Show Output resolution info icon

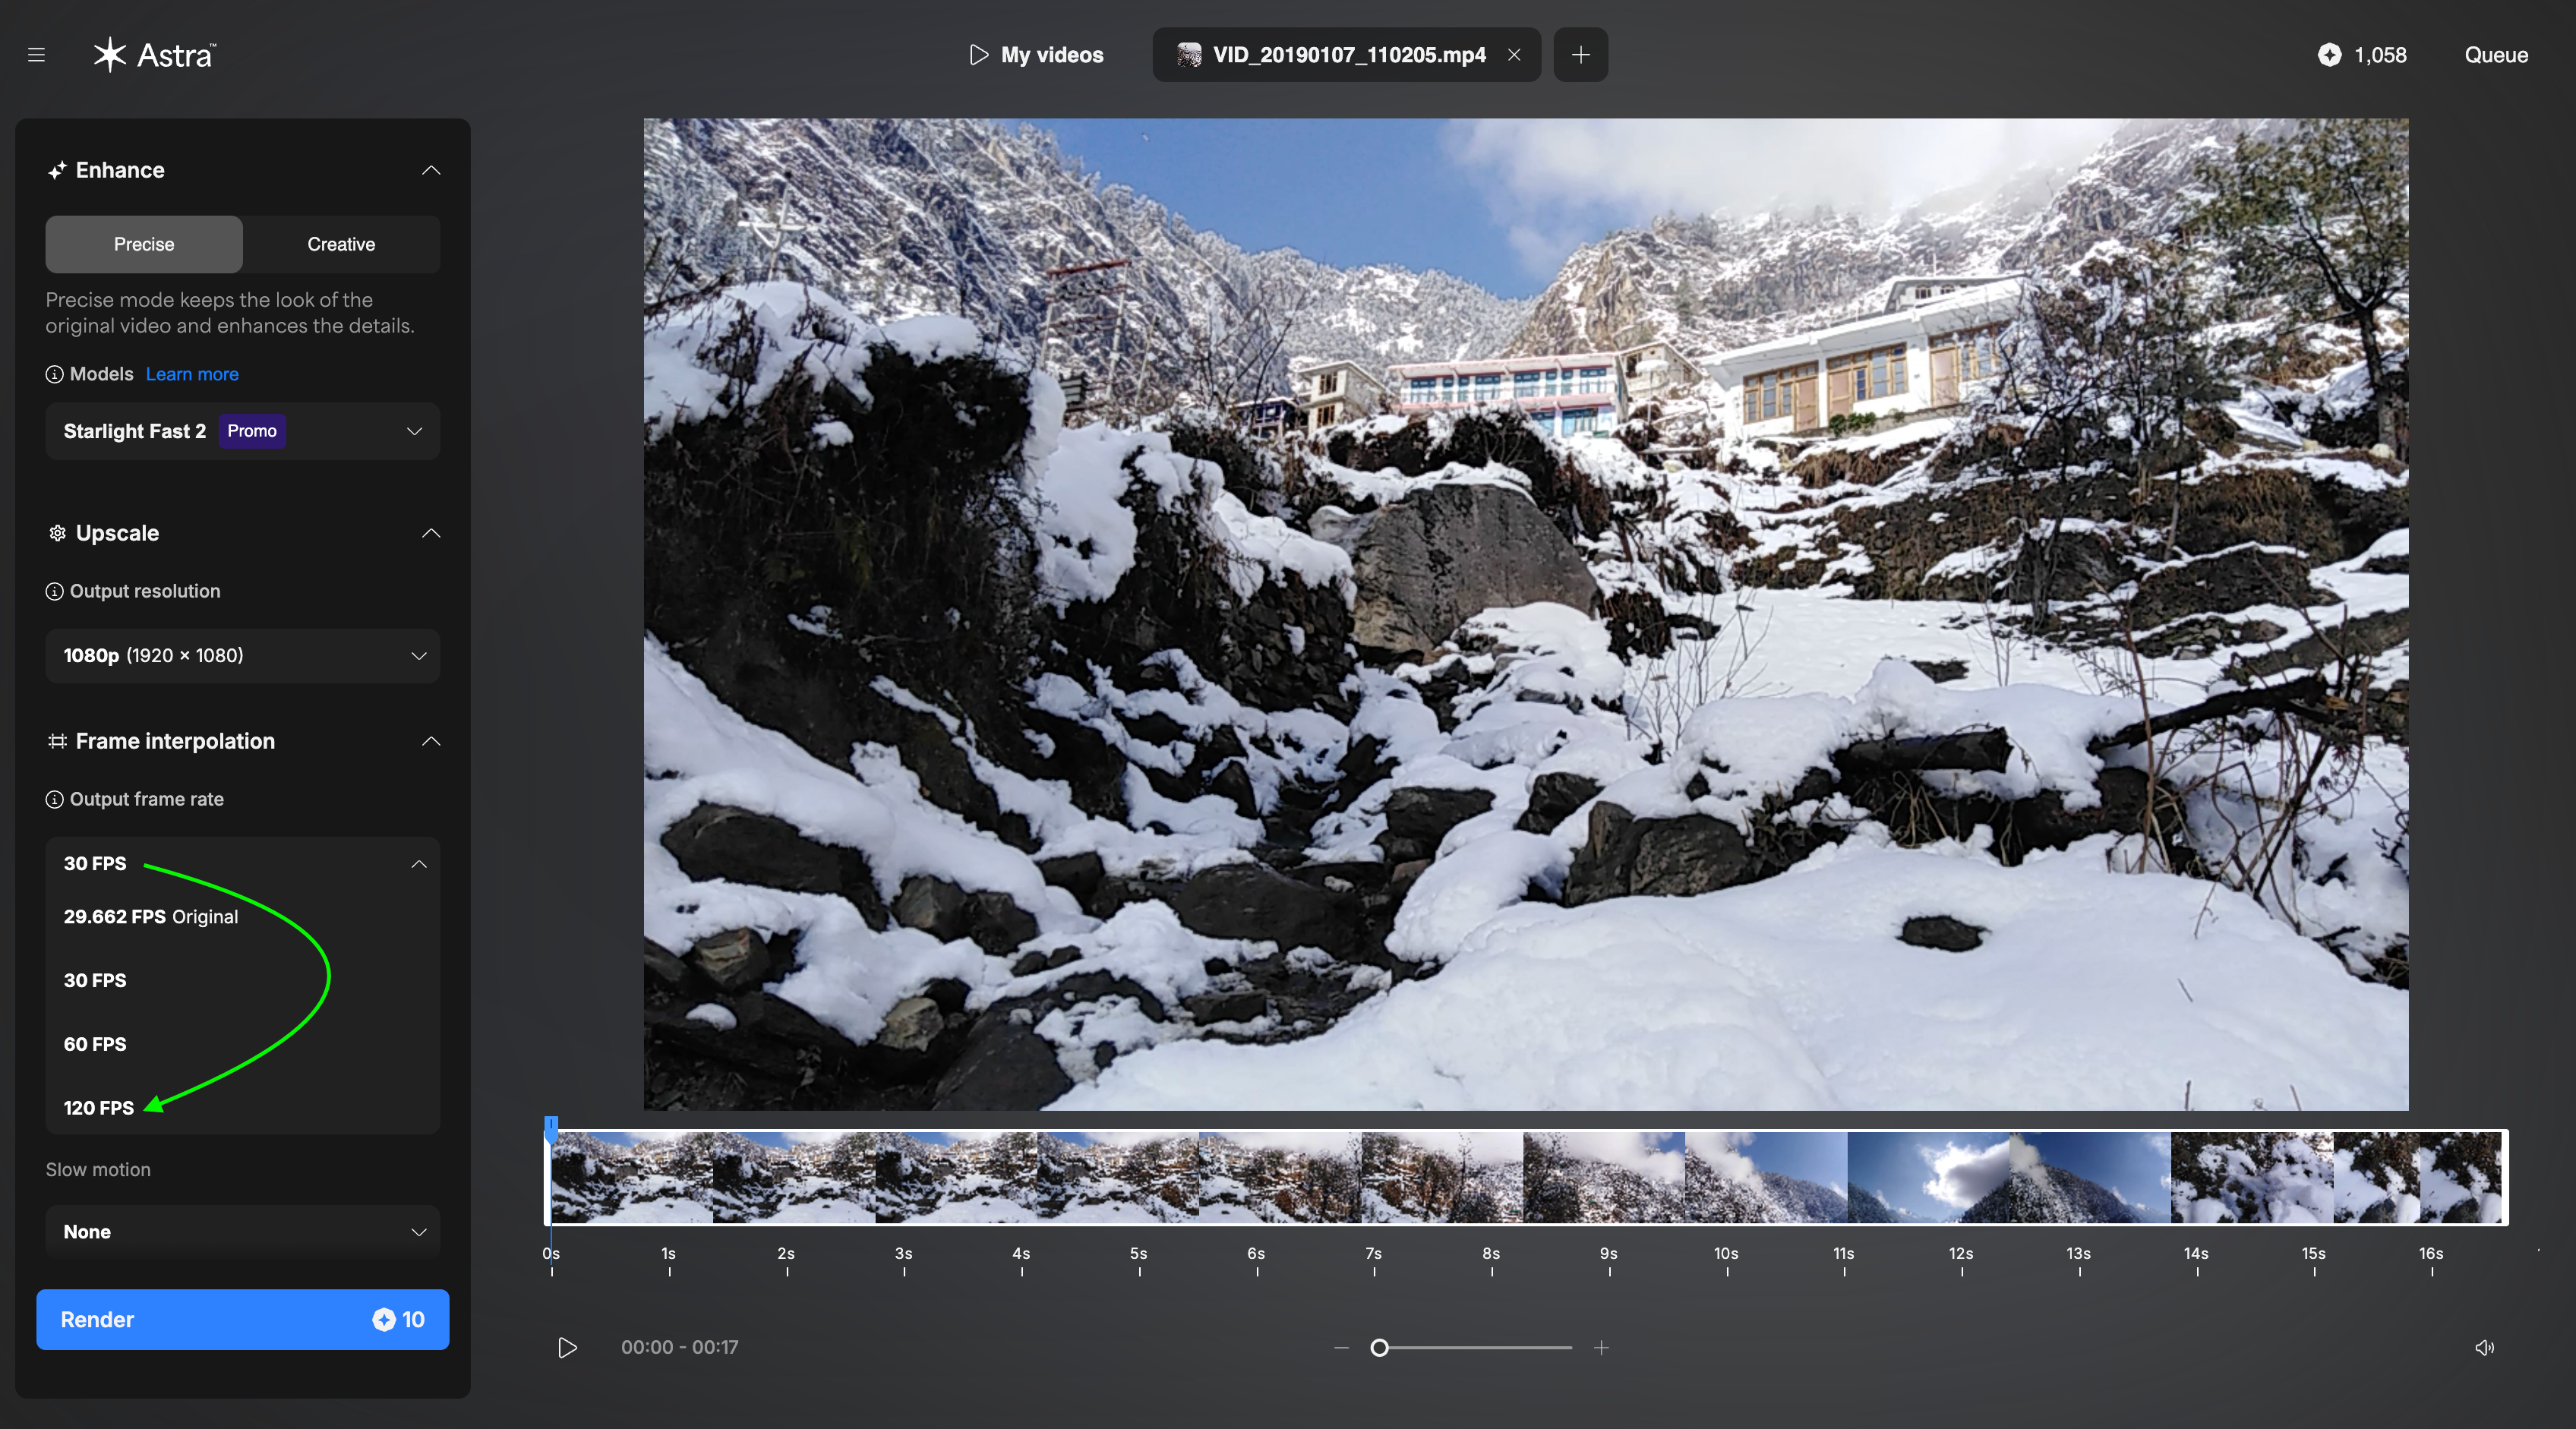pyautogui.click(x=55, y=591)
